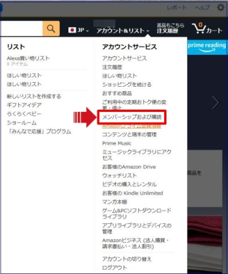Click the ヘルプ toolbar item

202,7
